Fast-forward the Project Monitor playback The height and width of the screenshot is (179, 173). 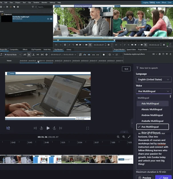coord(142,45)
